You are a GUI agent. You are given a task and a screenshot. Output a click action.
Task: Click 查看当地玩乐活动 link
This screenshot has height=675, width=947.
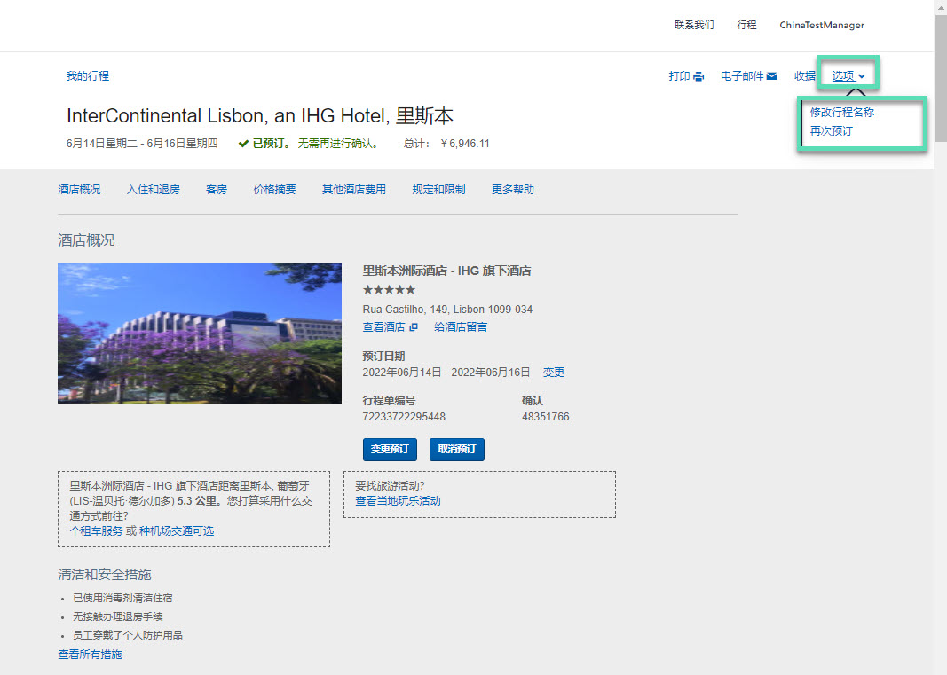[x=398, y=501]
